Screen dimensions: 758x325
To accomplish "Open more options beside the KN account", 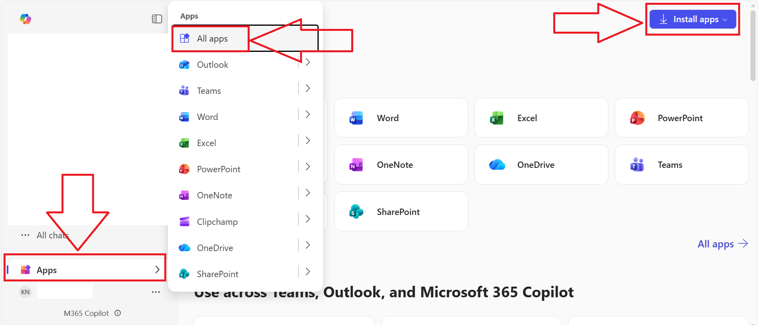I will (x=156, y=292).
